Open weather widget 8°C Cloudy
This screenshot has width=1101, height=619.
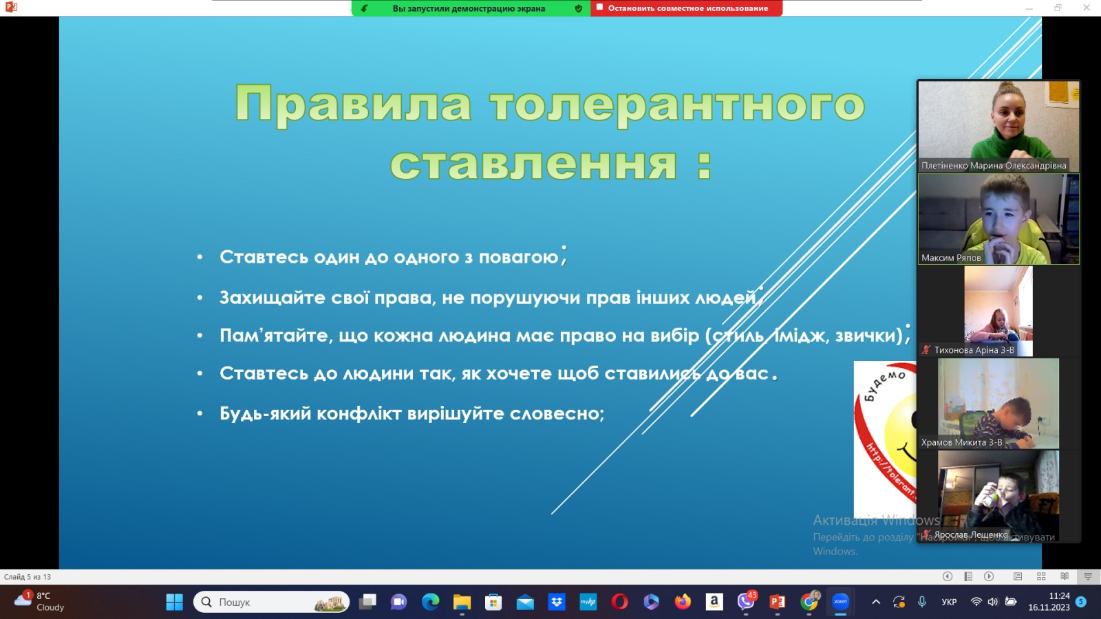[x=39, y=601]
